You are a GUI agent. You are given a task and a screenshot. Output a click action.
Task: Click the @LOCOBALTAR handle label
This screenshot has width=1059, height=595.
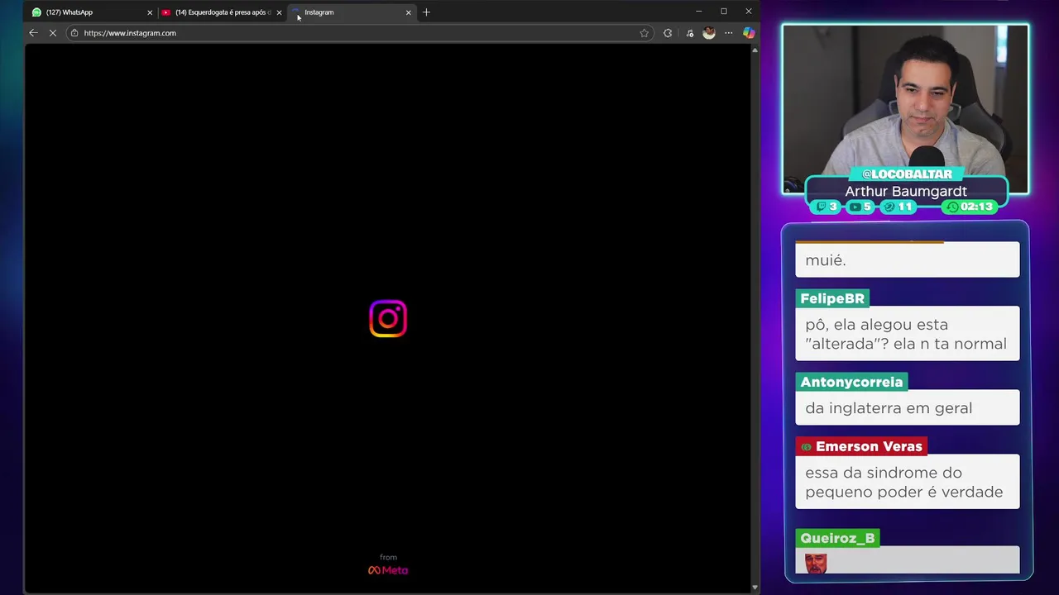pos(907,174)
